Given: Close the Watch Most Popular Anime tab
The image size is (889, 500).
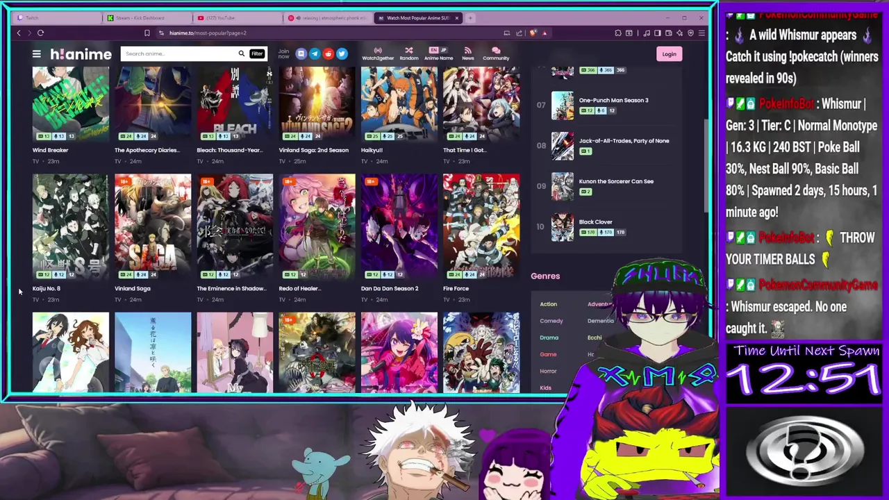Looking at the screenshot, I should click(x=457, y=18).
